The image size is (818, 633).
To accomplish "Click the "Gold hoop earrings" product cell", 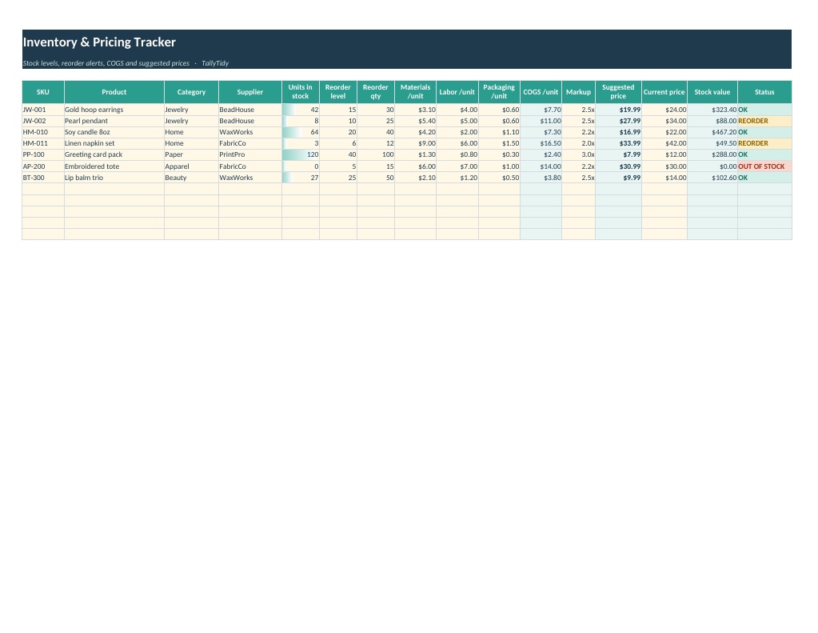I will pos(114,110).
